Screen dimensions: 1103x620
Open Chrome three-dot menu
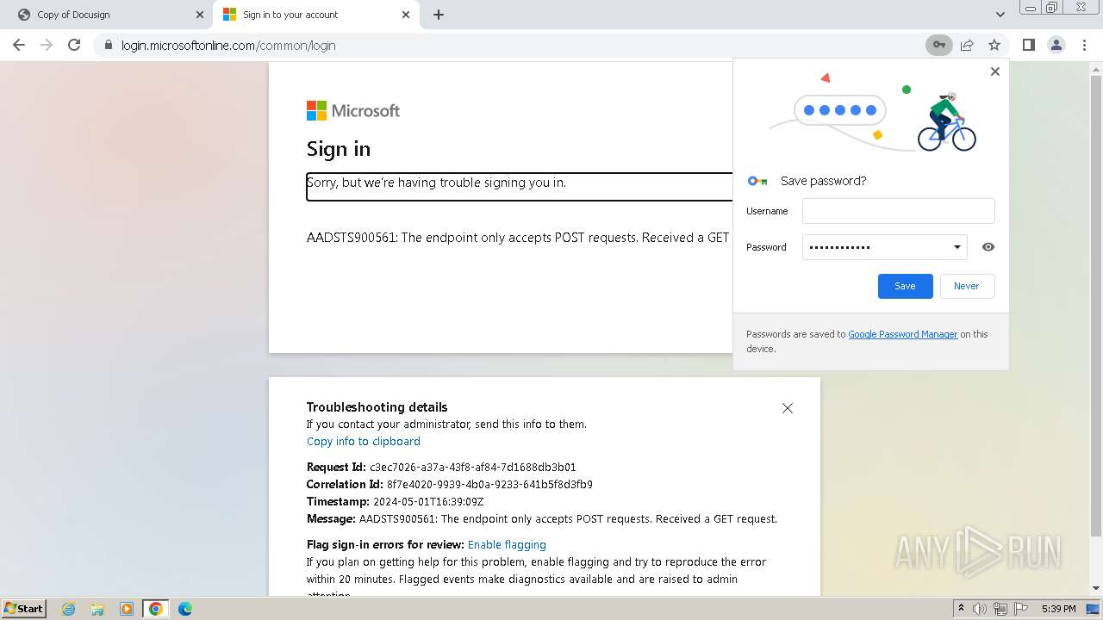click(1084, 45)
